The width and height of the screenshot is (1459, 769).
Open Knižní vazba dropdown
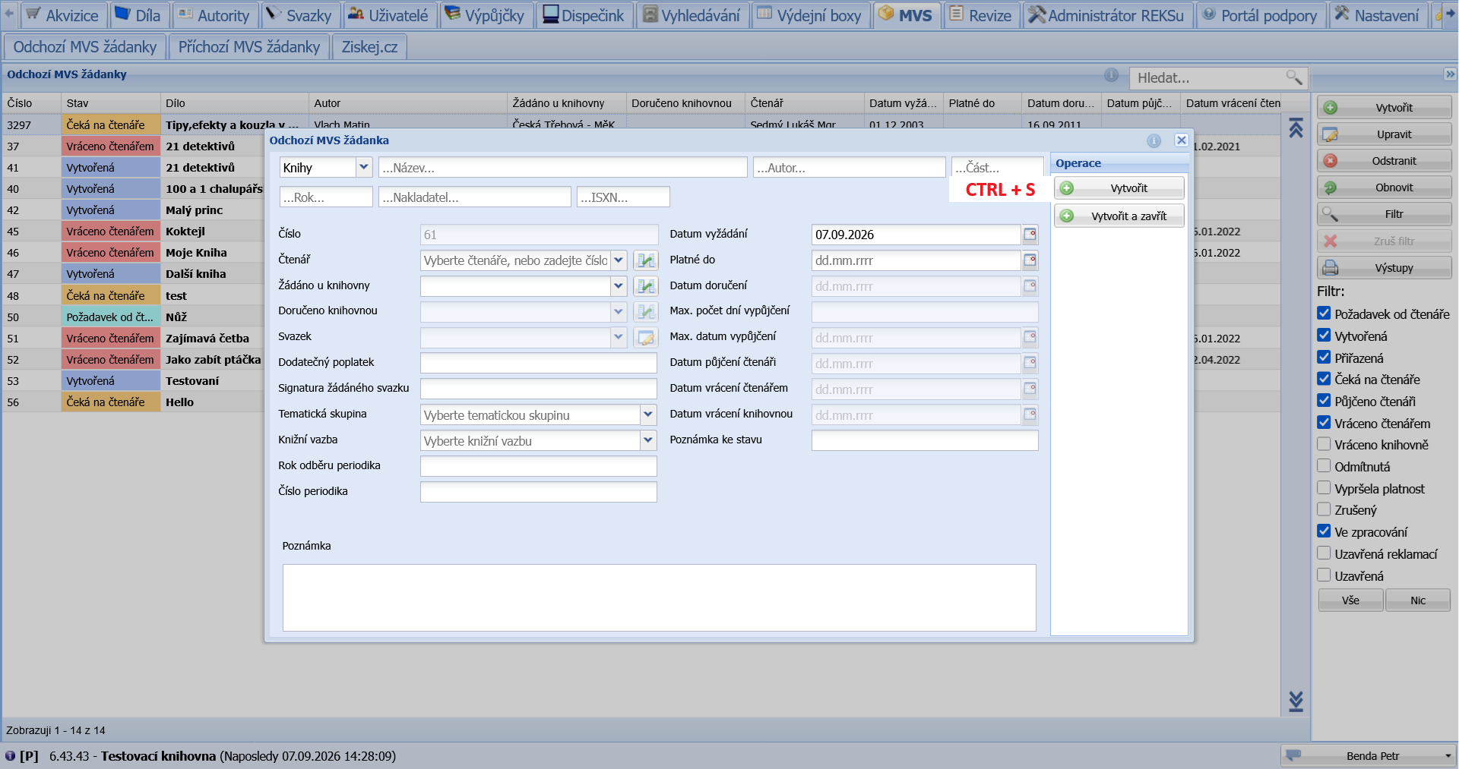[x=648, y=440]
